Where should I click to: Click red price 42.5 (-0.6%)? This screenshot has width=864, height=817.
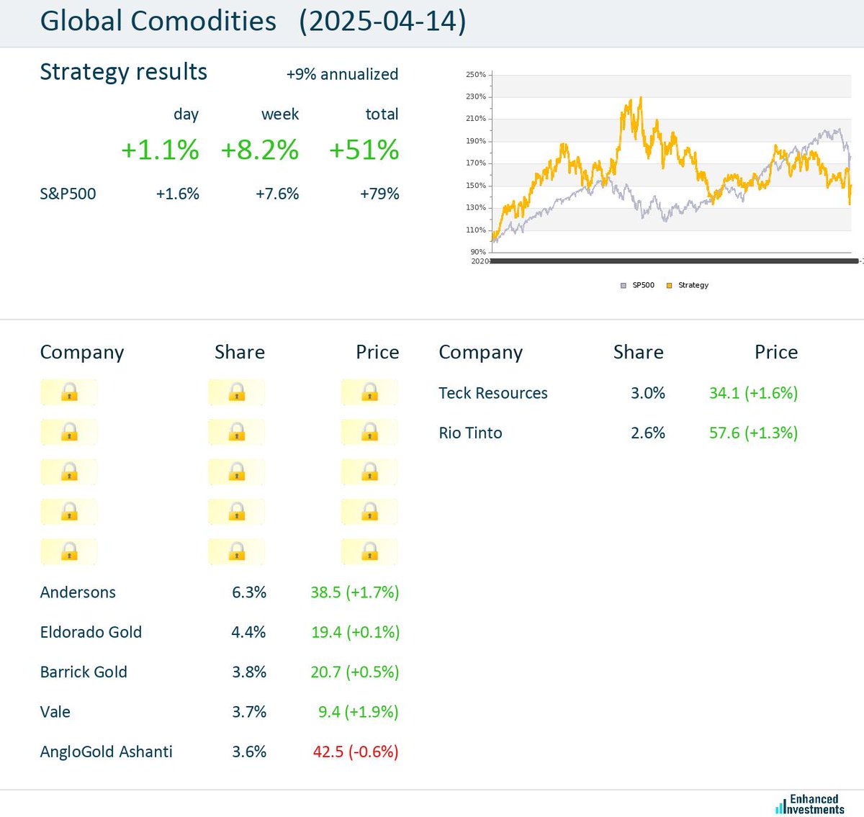pyautogui.click(x=356, y=751)
